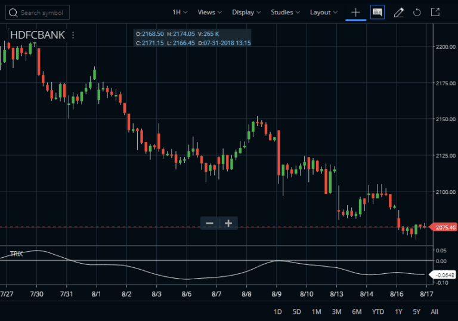Select the crosshair cursor tool
The width and height of the screenshot is (458, 321).
356,13
